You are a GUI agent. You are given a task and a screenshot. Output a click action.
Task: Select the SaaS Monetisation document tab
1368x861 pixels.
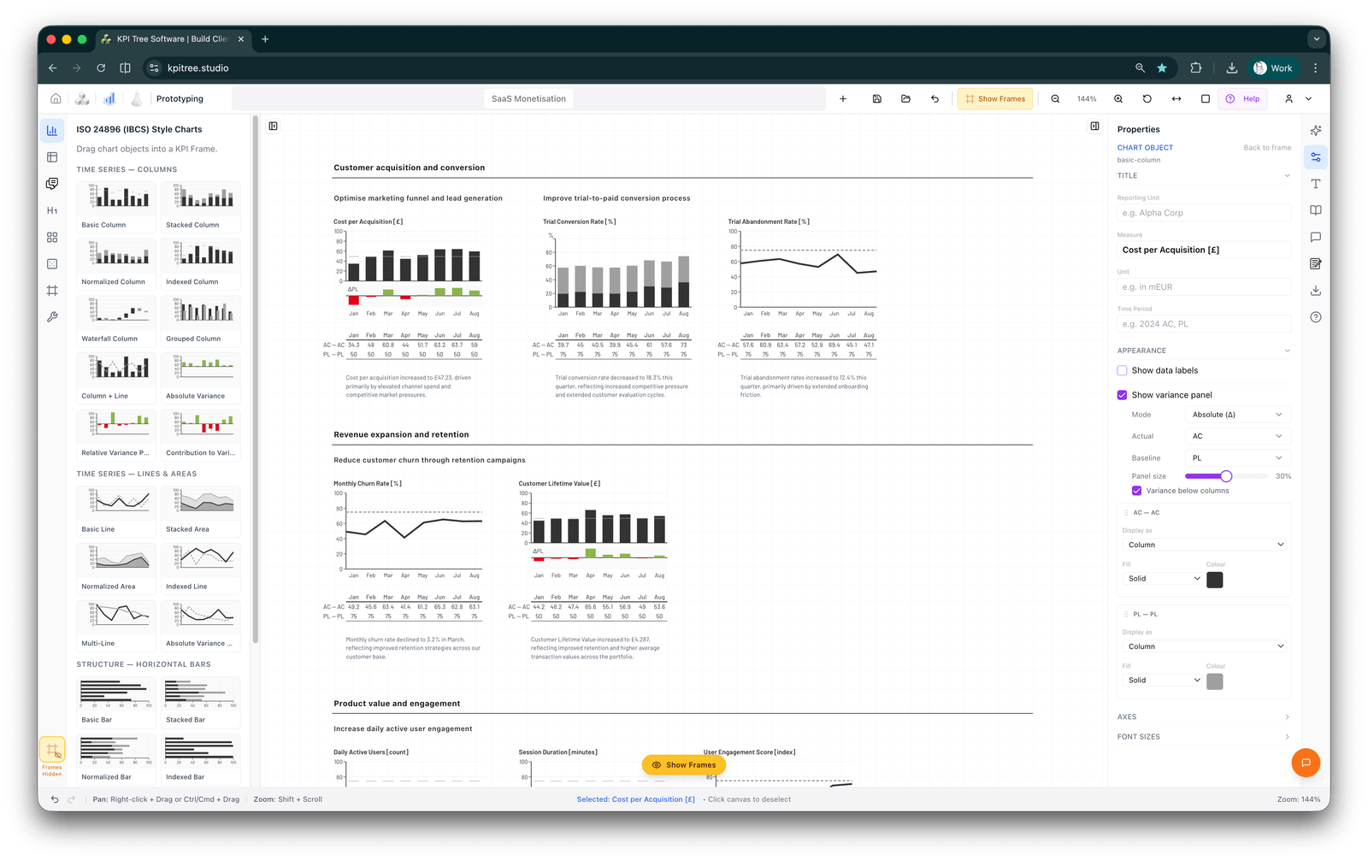click(528, 98)
